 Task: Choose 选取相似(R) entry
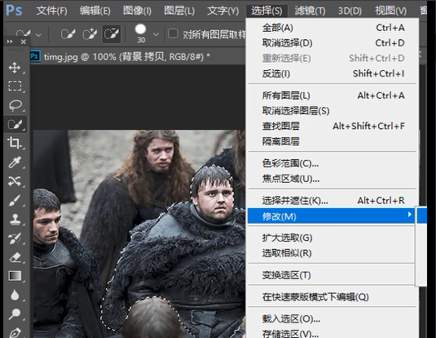pyautogui.click(x=331, y=253)
